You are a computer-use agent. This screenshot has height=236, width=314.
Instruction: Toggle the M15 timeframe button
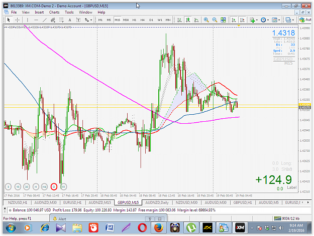point(118,20)
